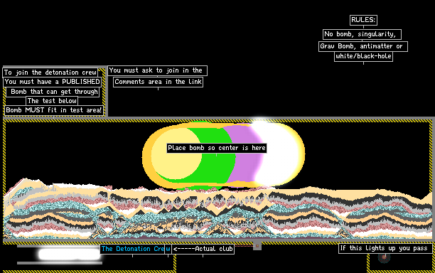Click the "If this lights up you pass" sign

[385, 248]
